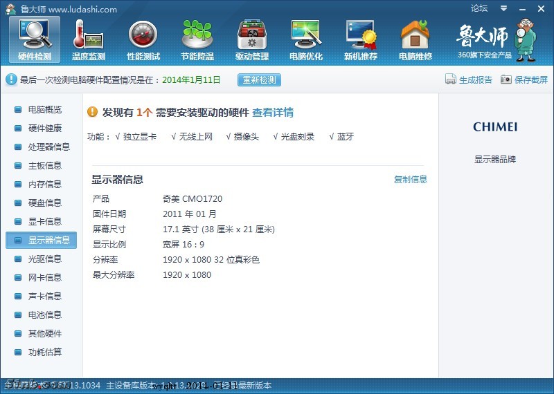Click 保存截屏 to save a screenshot
The height and width of the screenshot is (394, 554).
click(x=524, y=80)
